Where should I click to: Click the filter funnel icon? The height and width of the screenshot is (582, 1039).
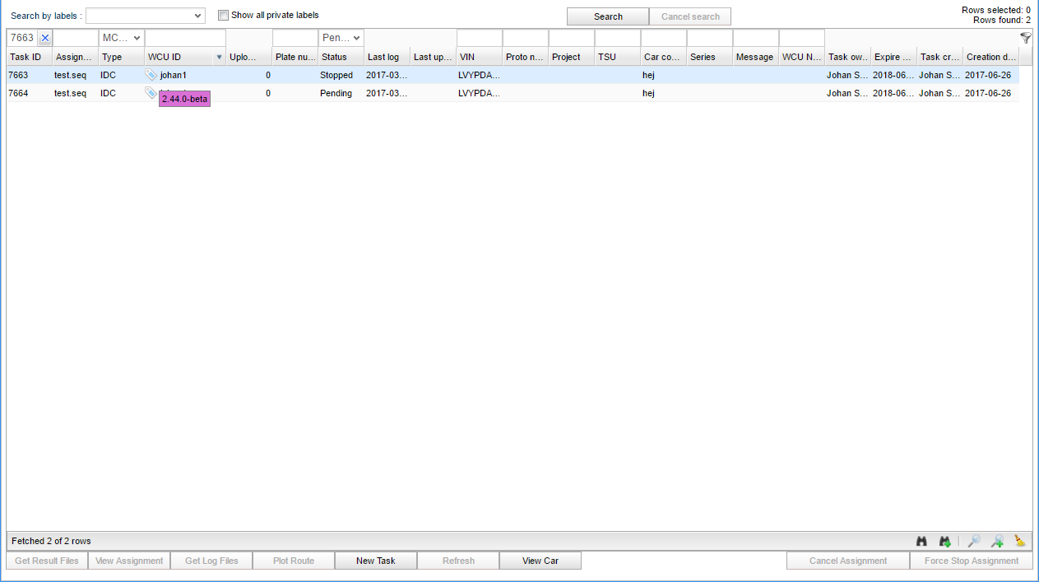(x=1025, y=38)
